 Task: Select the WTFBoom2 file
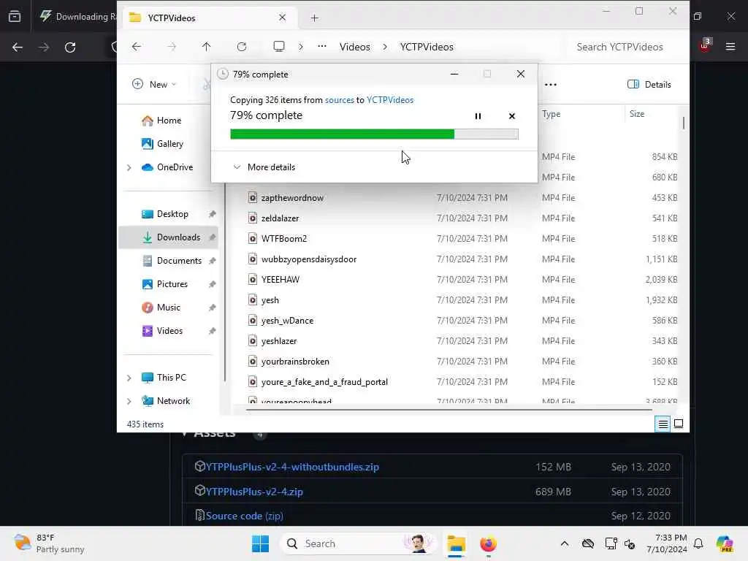click(284, 239)
